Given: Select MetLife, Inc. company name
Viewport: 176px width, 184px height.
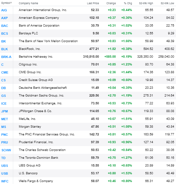Looking at the screenshot, I should pyautogui.click(x=27, y=119).
